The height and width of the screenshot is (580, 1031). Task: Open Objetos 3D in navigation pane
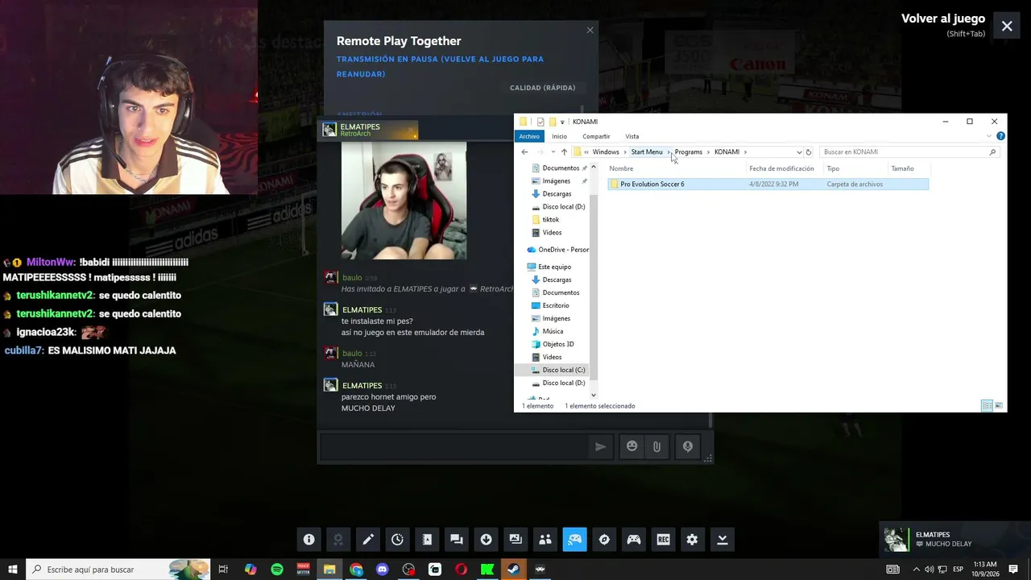558,344
